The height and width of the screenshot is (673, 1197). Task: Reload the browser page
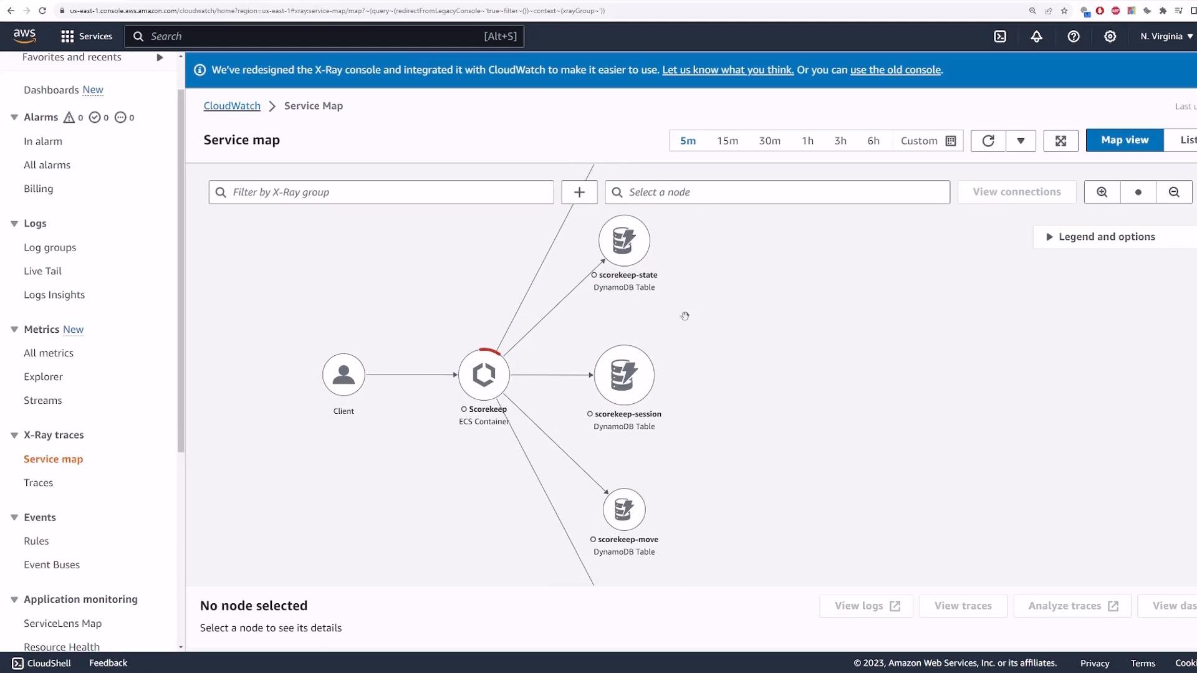[x=42, y=11]
